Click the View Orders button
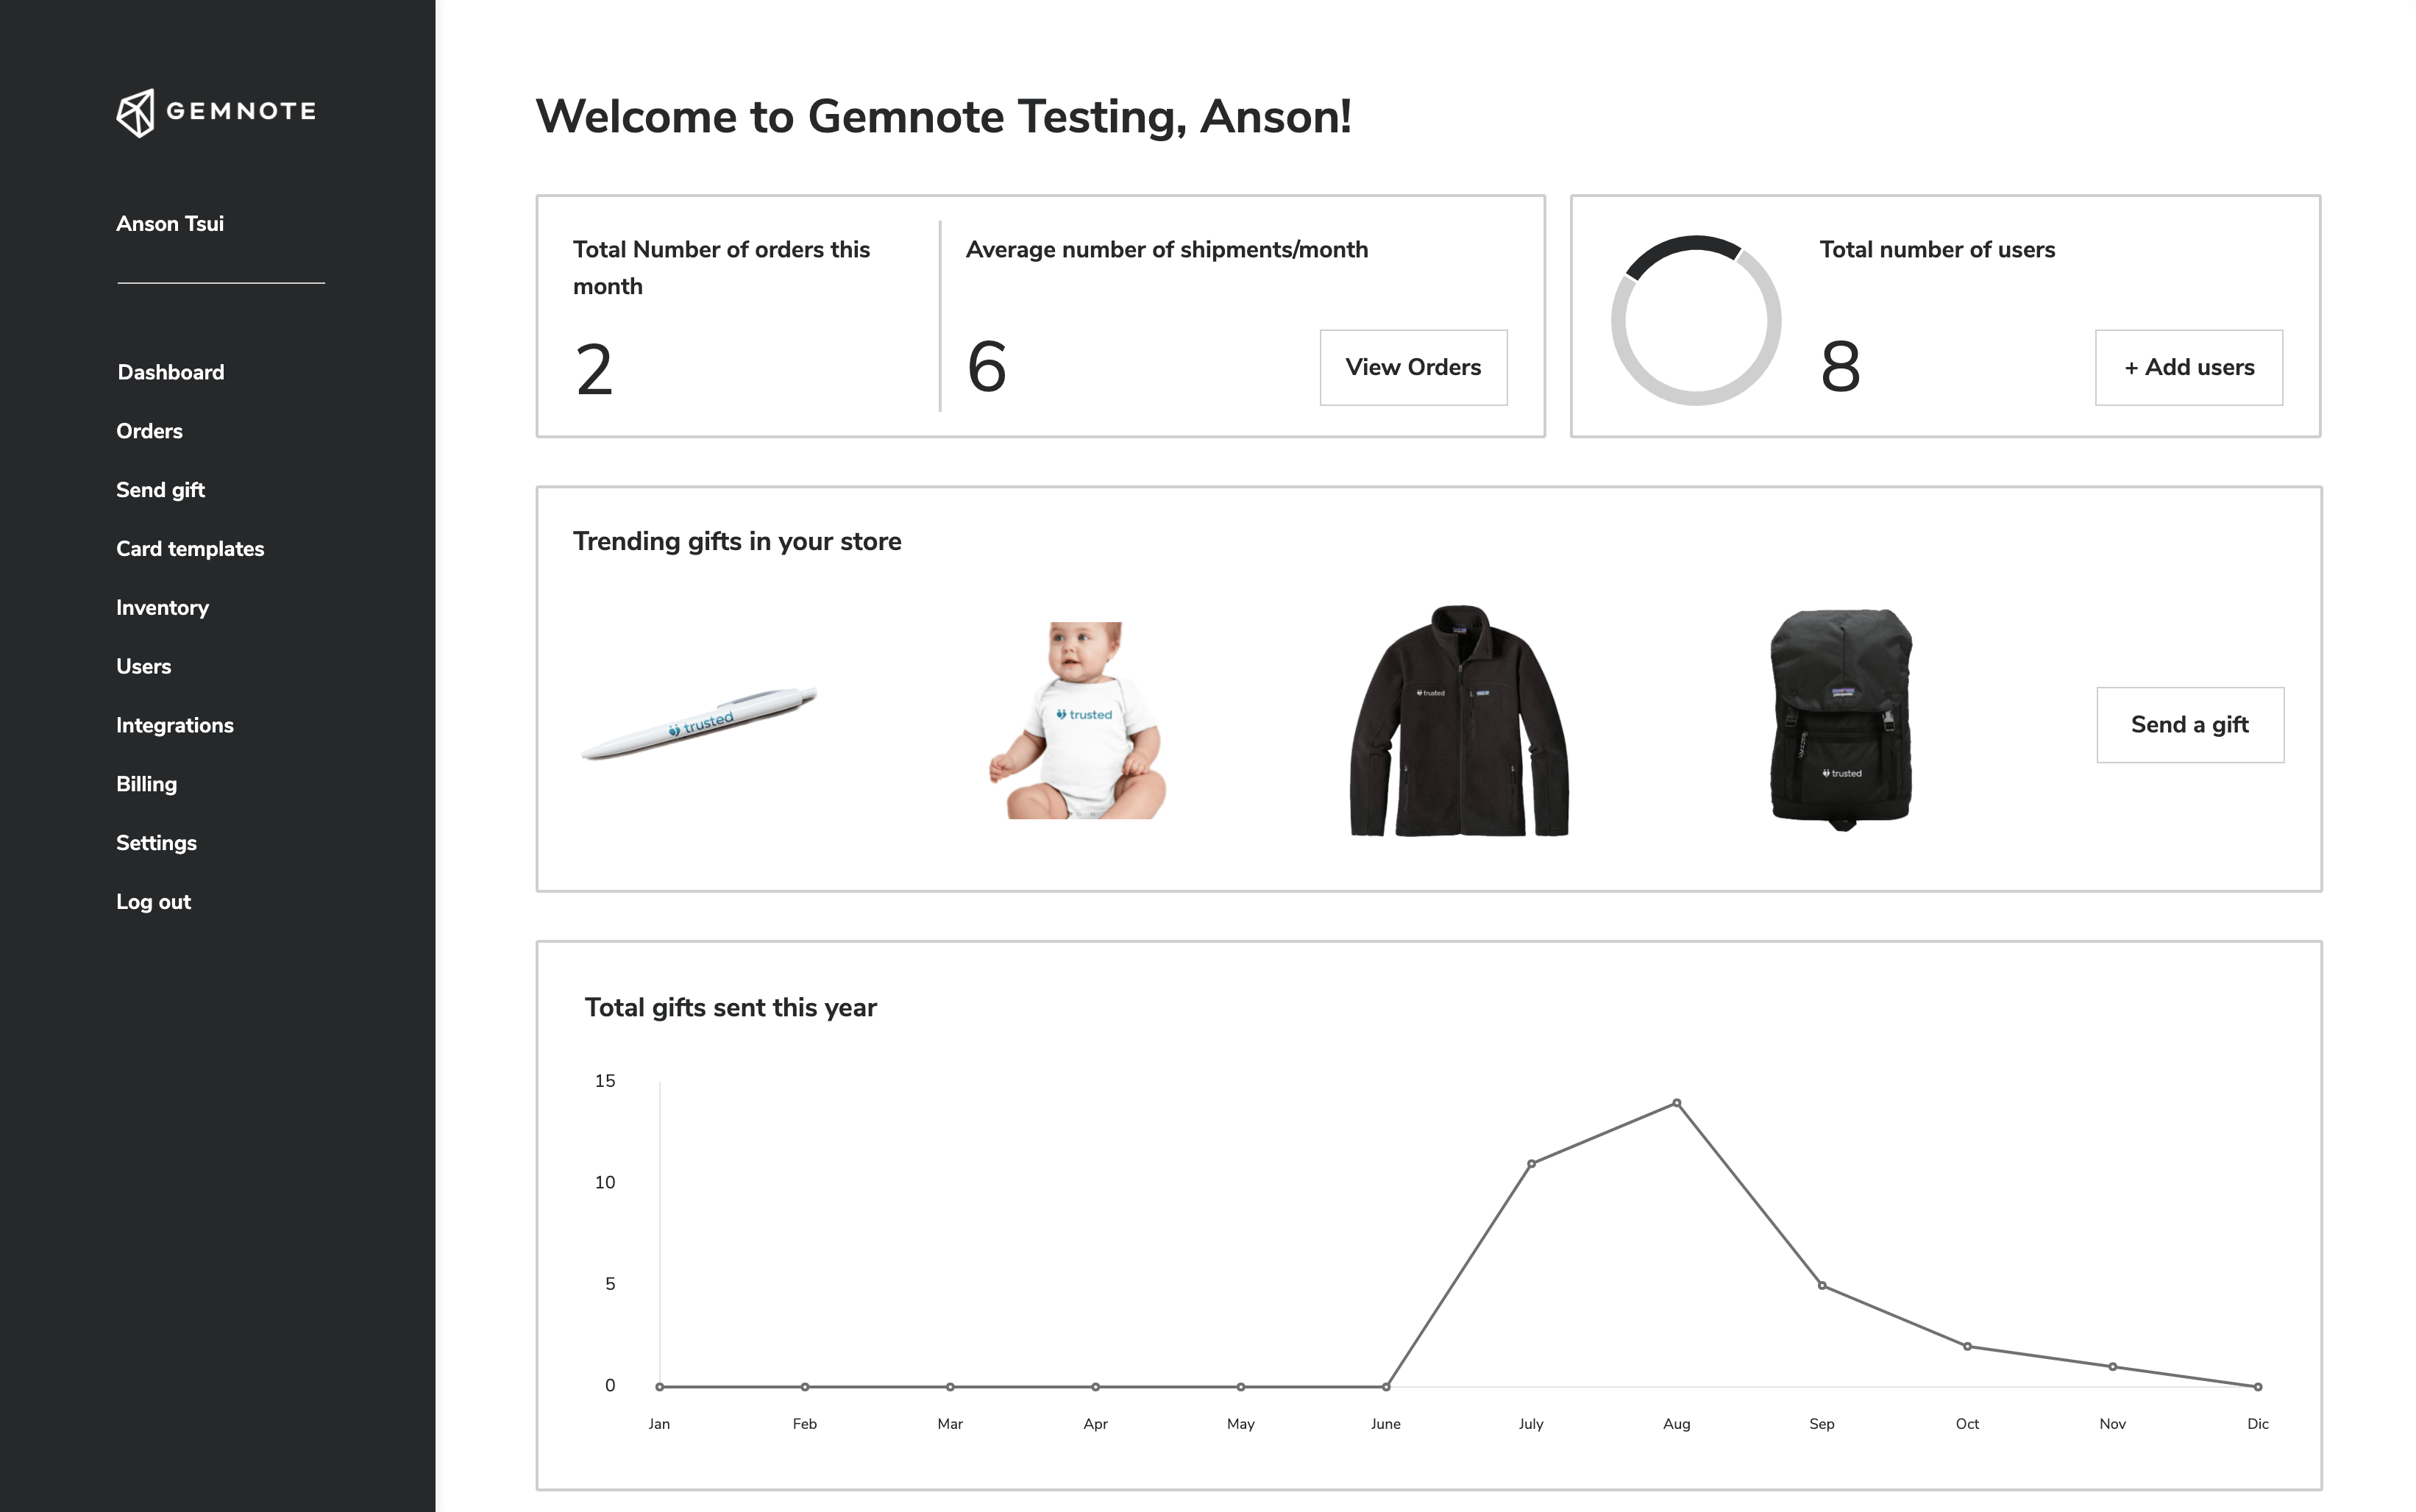This screenshot has height=1512, width=2416. [x=1413, y=367]
